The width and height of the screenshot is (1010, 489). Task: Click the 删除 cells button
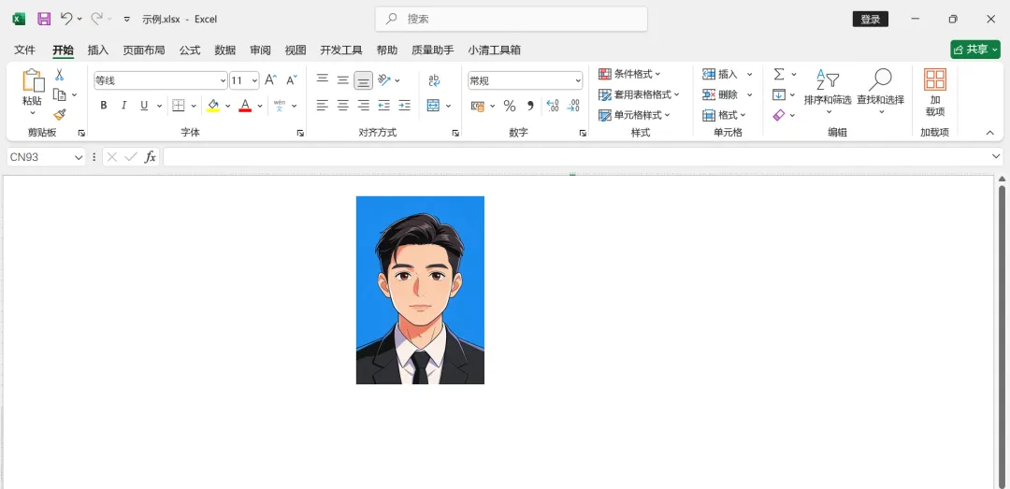(x=721, y=94)
